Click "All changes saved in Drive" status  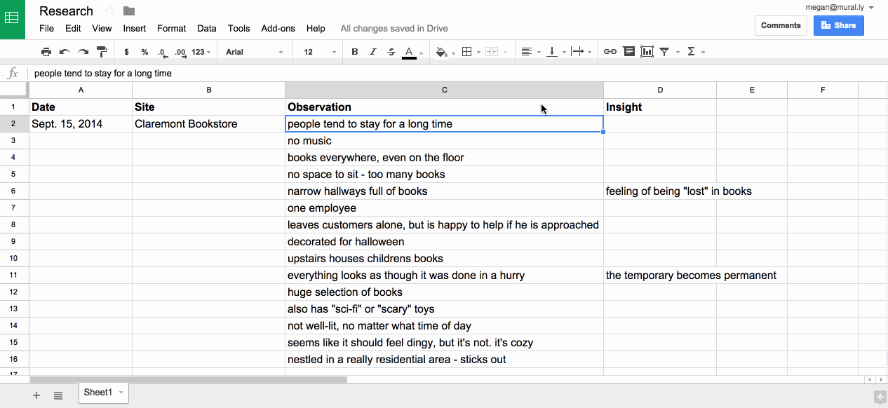point(394,29)
